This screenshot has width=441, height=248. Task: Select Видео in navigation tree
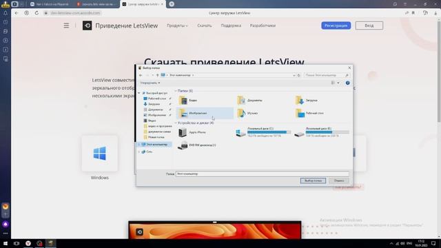(152, 121)
